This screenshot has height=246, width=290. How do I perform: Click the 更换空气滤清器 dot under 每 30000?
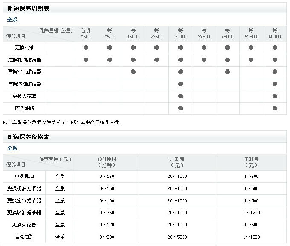point(180,72)
